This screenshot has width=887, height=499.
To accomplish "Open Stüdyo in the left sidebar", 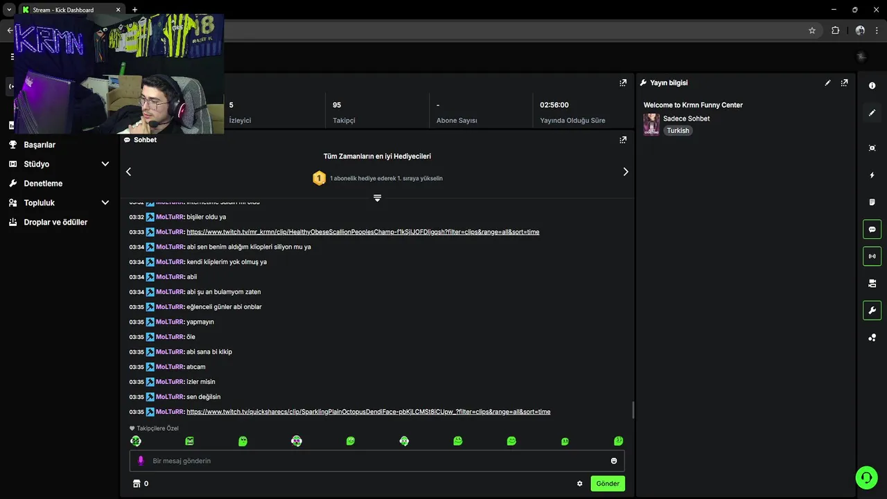I will (37, 164).
